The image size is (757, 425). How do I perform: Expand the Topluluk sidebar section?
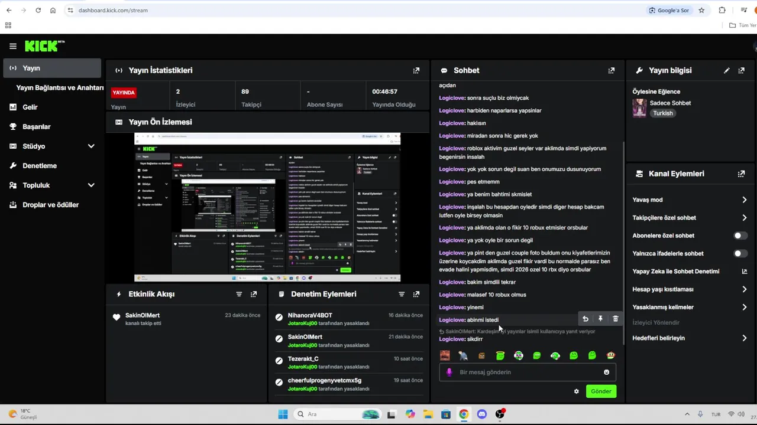(91, 185)
